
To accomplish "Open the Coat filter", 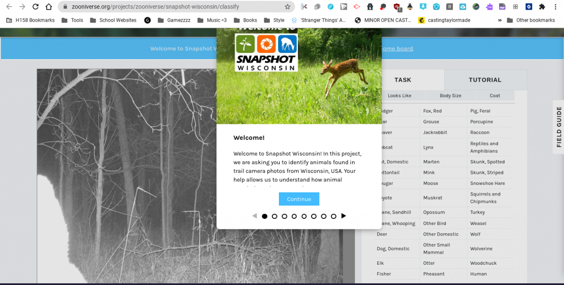I will pyautogui.click(x=495, y=96).
